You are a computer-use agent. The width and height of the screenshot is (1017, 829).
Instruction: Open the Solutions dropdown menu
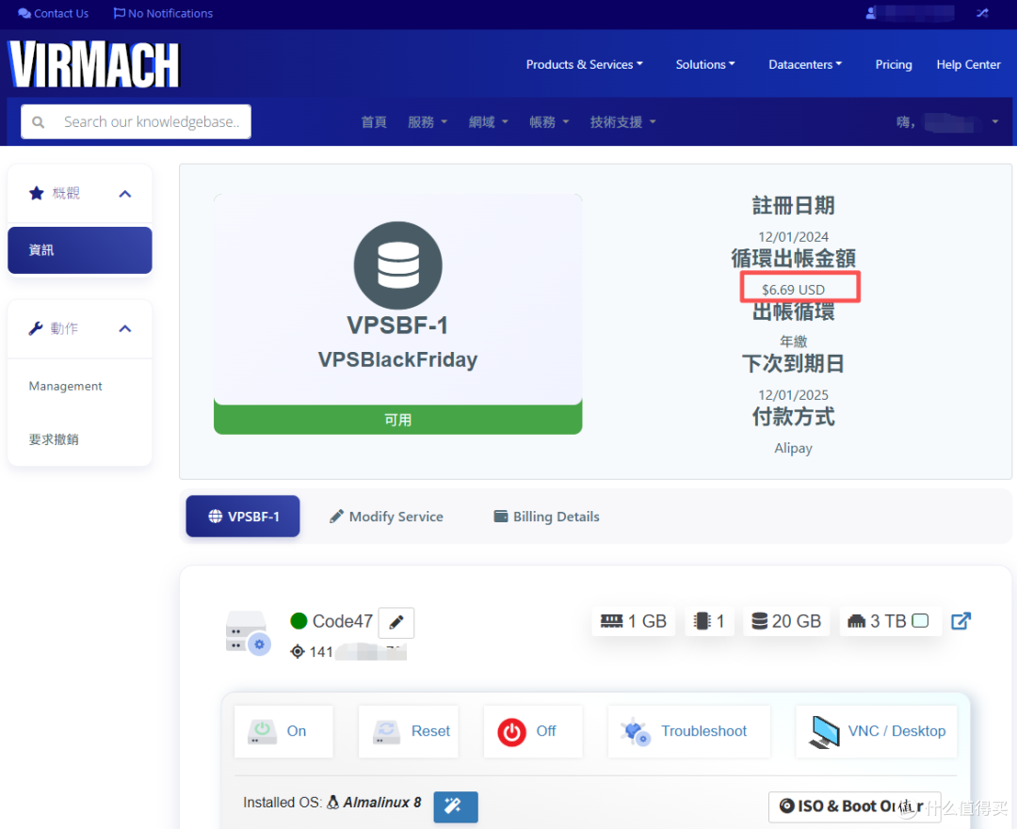pos(705,64)
